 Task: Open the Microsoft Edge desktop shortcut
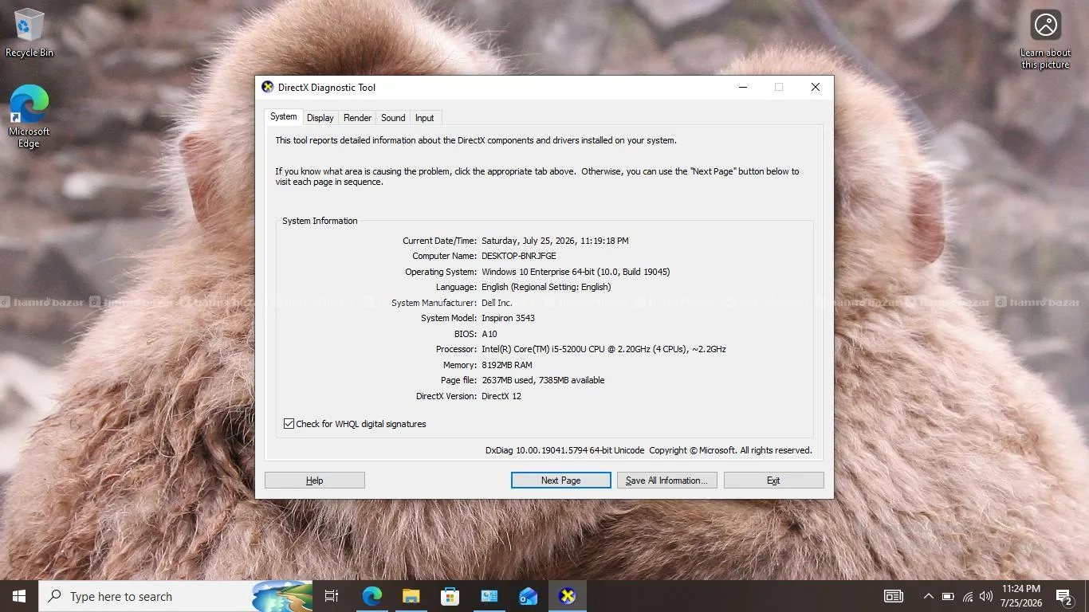coord(29,116)
